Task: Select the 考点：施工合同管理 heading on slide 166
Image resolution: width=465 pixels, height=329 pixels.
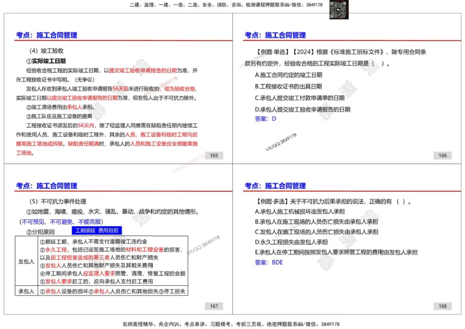Action: 275,35
